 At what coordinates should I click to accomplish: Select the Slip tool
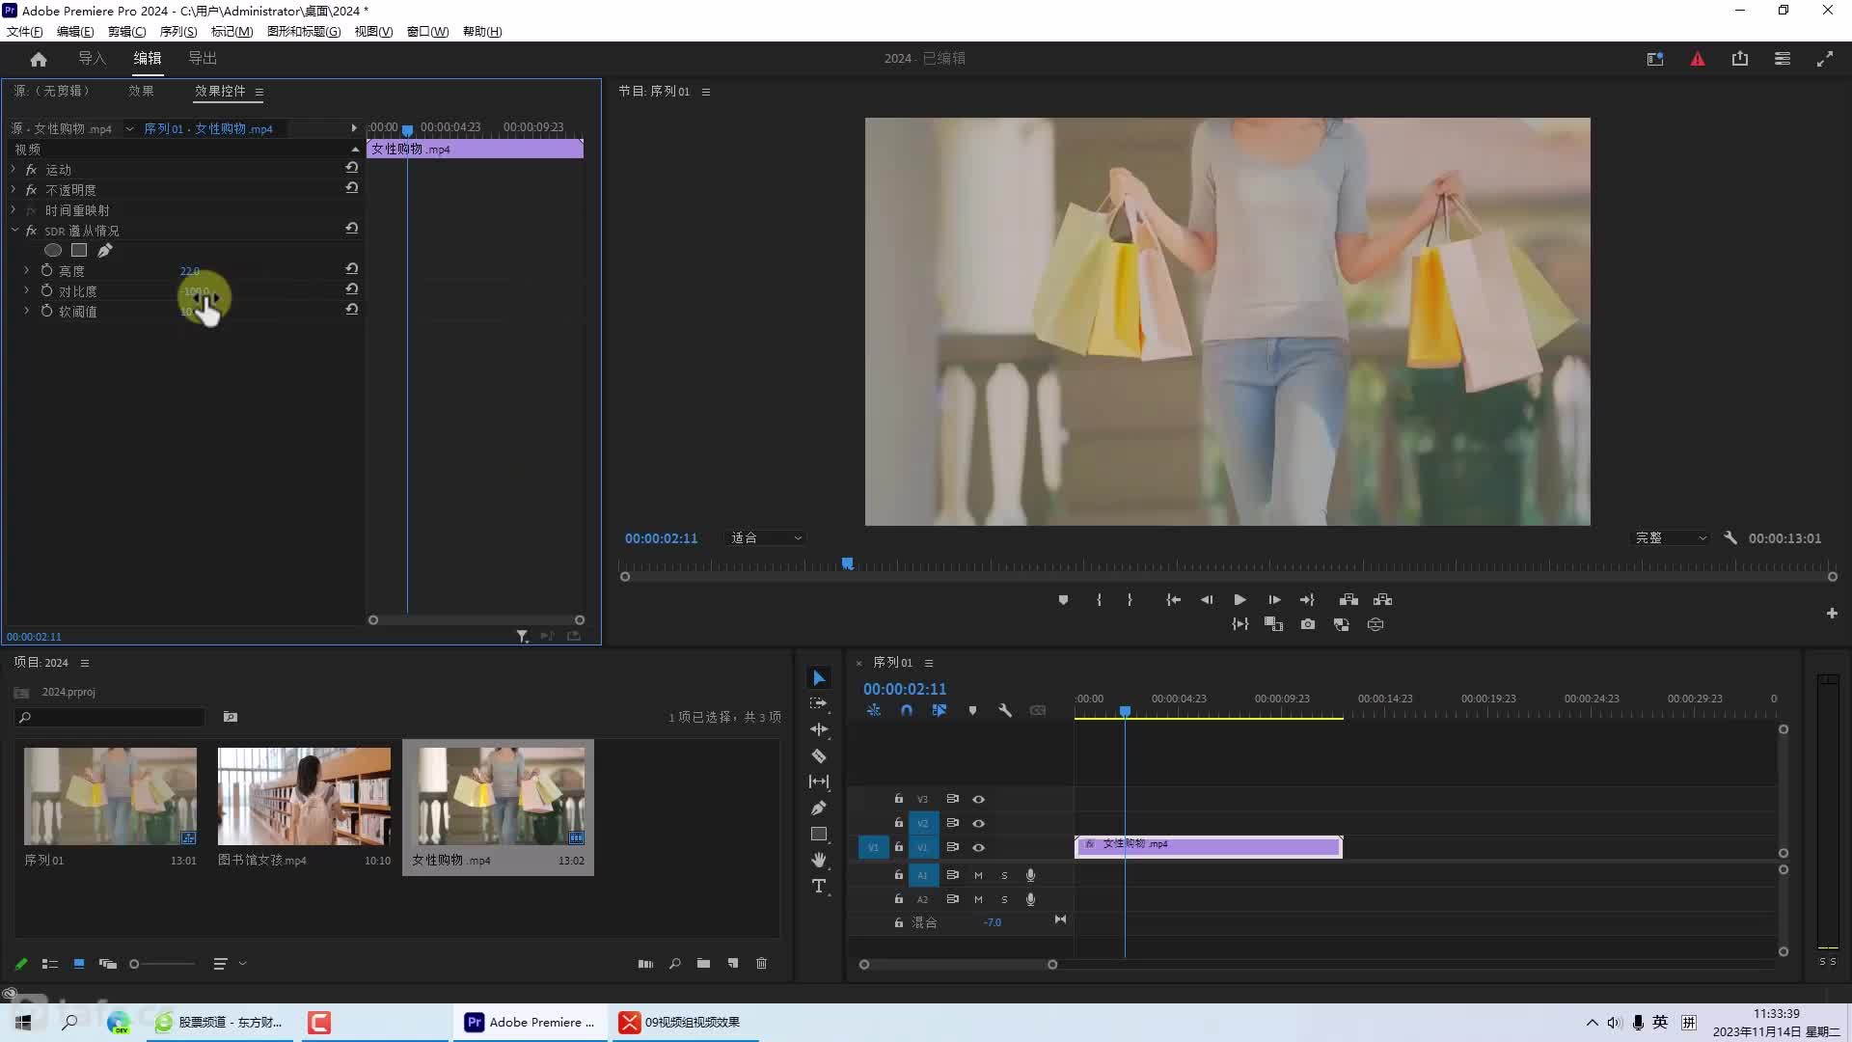point(819,781)
